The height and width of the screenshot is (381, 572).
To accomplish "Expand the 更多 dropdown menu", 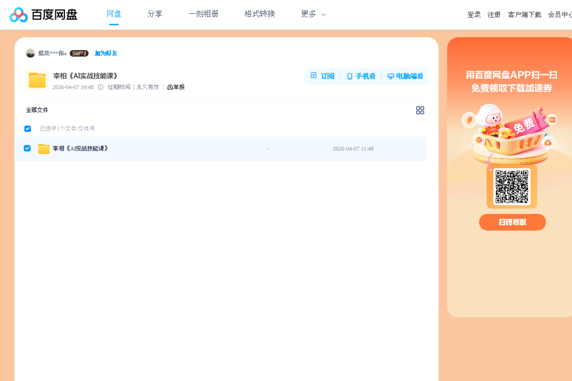I will click(x=312, y=14).
